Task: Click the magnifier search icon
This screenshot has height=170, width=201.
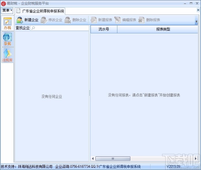Action: (x=33, y=28)
